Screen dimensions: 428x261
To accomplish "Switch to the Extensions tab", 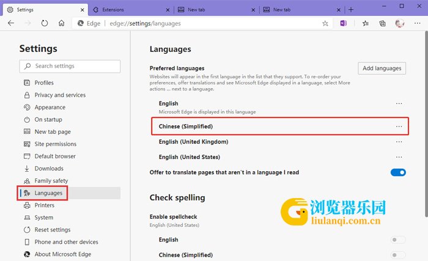I will click(x=131, y=10).
